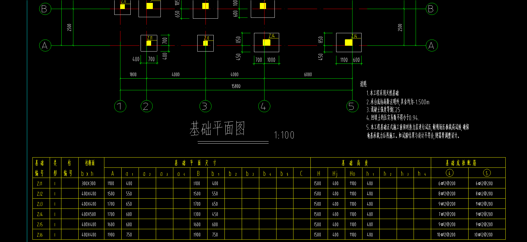The image size is (527, 242).
Task: Select the 1000 dimension under the axis 4 footing
Action: (271, 60)
